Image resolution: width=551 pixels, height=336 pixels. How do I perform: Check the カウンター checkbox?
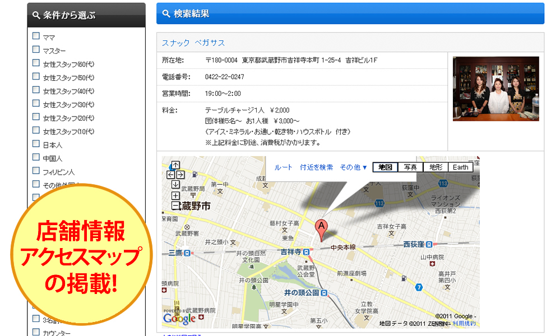click(36, 332)
